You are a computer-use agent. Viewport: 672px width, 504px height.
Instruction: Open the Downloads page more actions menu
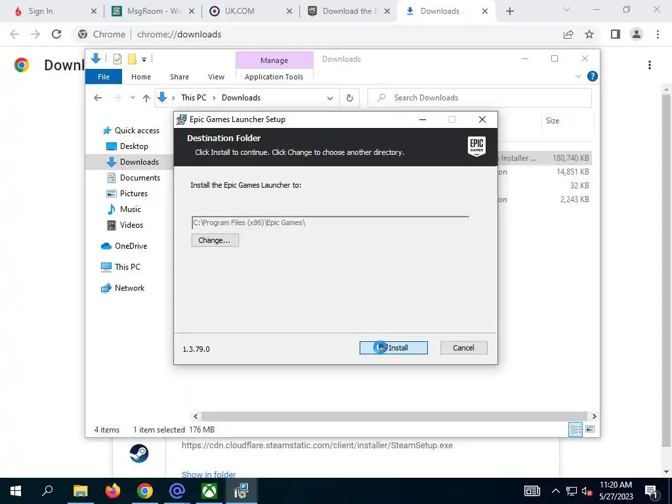(650, 65)
